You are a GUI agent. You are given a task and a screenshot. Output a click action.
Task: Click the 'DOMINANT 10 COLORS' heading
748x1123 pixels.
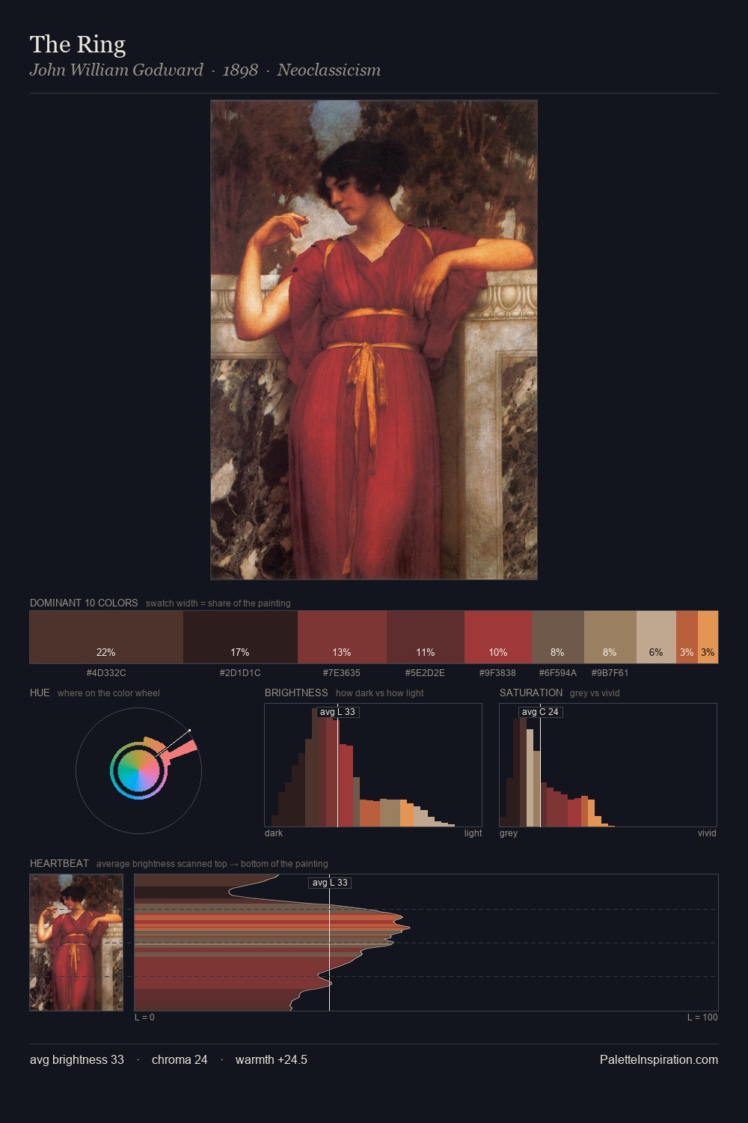(84, 603)
